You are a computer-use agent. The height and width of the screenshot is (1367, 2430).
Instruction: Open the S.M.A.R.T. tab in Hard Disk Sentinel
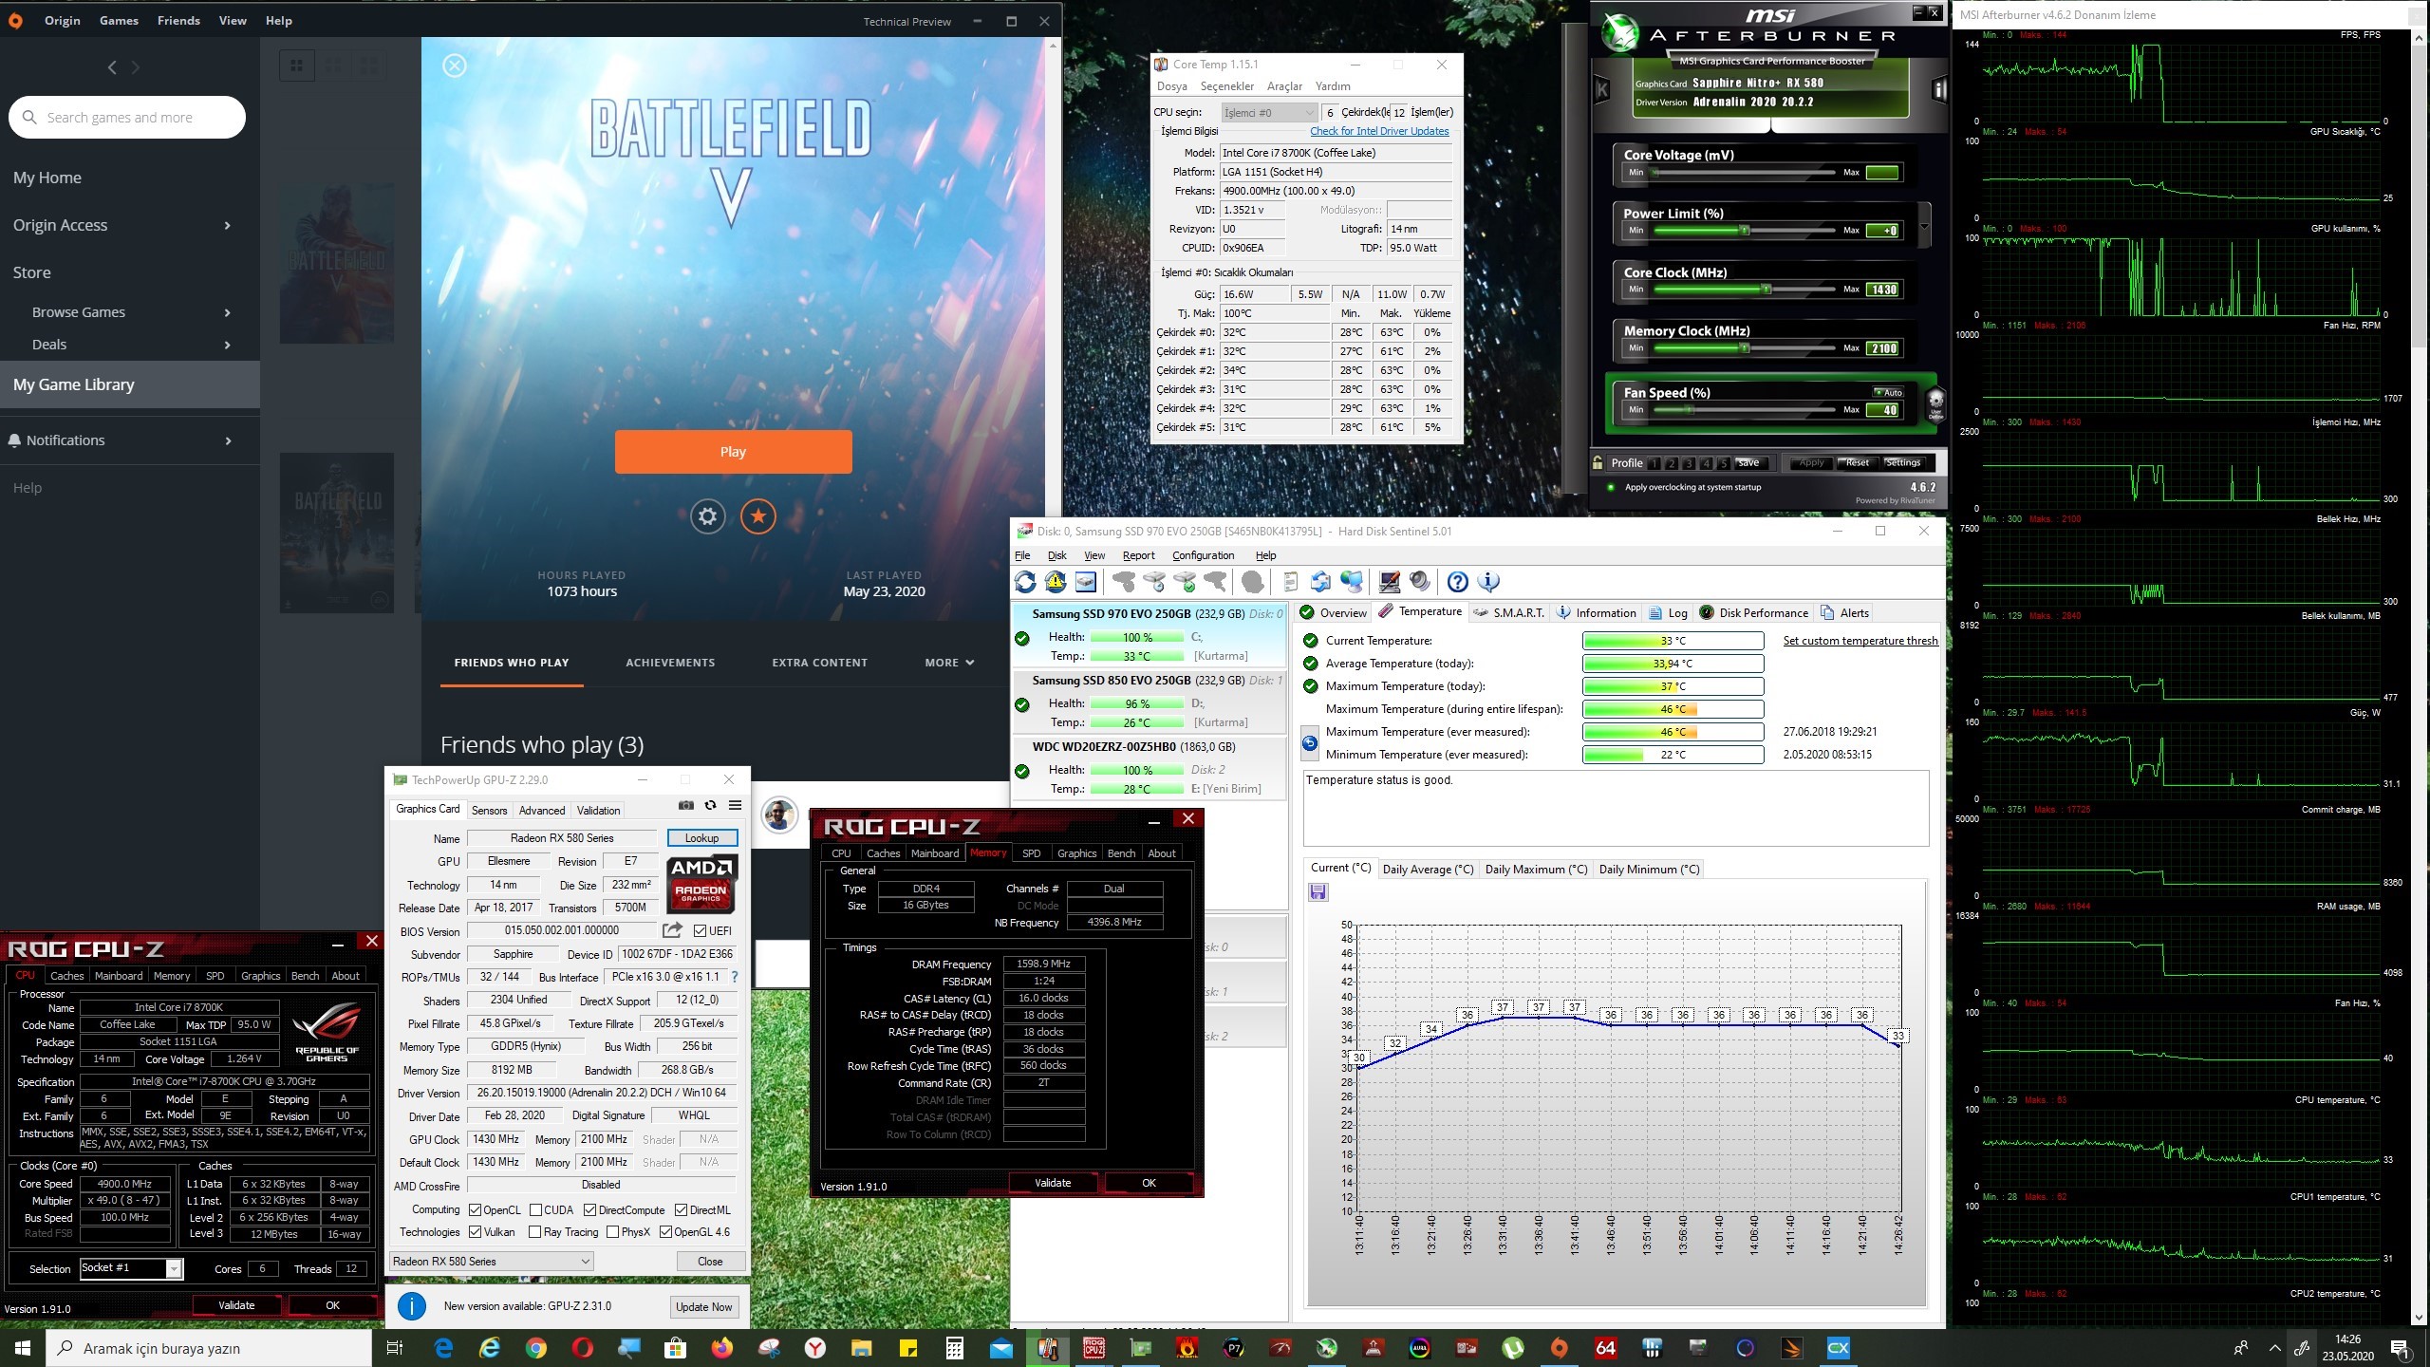1509,613
